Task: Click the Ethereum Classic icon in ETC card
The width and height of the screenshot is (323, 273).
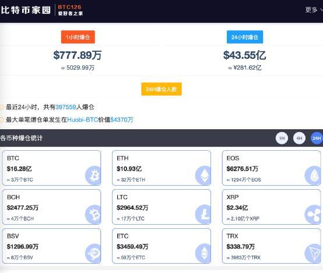Action: pyautogui.click(x=203, y=253)
